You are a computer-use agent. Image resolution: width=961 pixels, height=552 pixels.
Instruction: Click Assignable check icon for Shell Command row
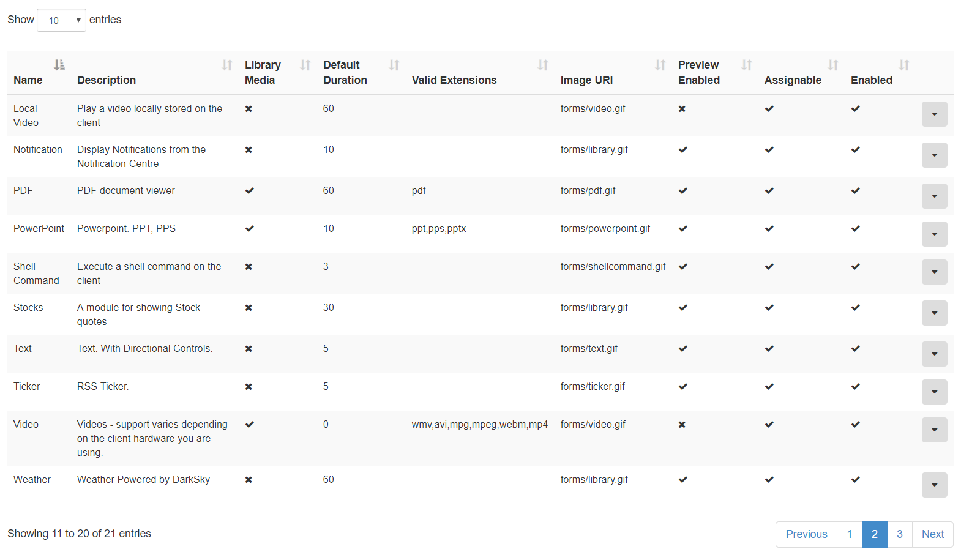pos(769,267)
